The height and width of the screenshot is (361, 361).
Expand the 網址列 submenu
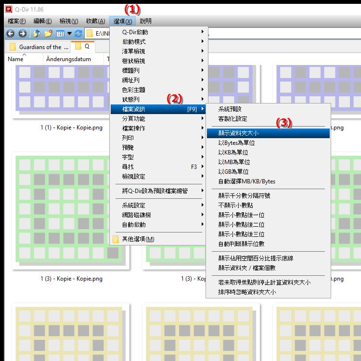pyautogui.click(x=159, y=80)
